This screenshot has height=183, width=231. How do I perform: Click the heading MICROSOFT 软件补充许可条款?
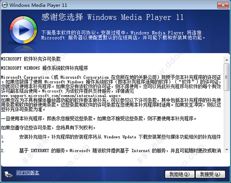coord(31,59)
